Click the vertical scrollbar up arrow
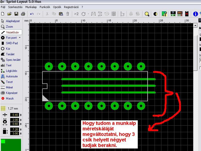 point(195,25)
